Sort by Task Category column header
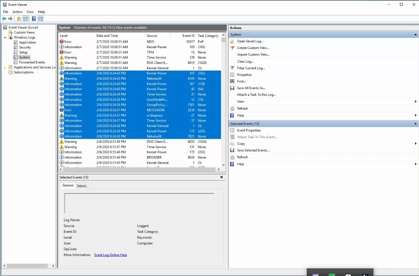419x276 pixels. (x=208, y=36)
